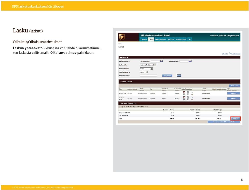Click the Incentive Credit total $0.00
The image size is (249, 190).
coord(197,119)
